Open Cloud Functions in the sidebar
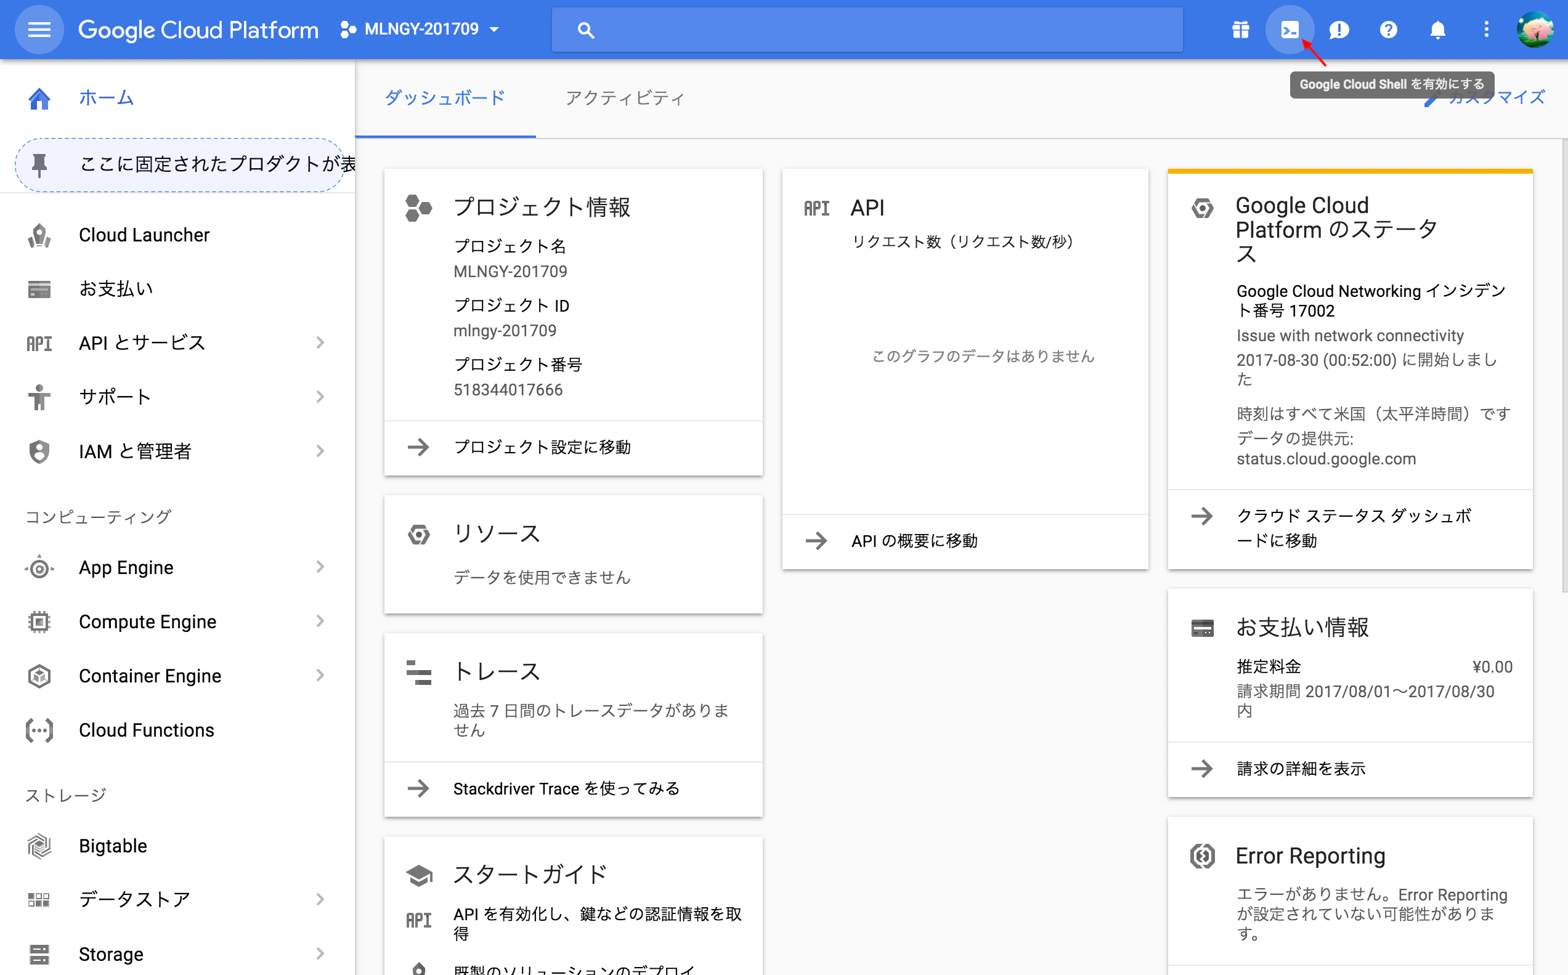Screen dimensions: 1568x975 click(x=147, y=730)
